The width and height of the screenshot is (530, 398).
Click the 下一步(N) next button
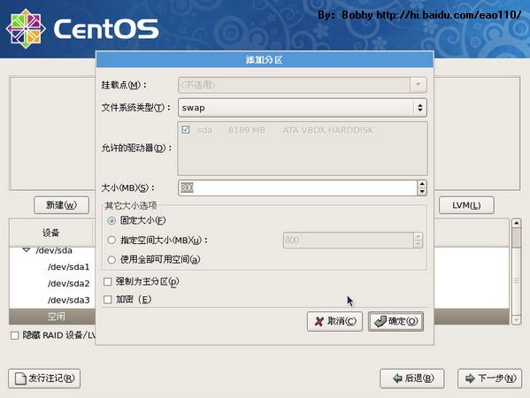pyautogui.click(x=490, y=379)
